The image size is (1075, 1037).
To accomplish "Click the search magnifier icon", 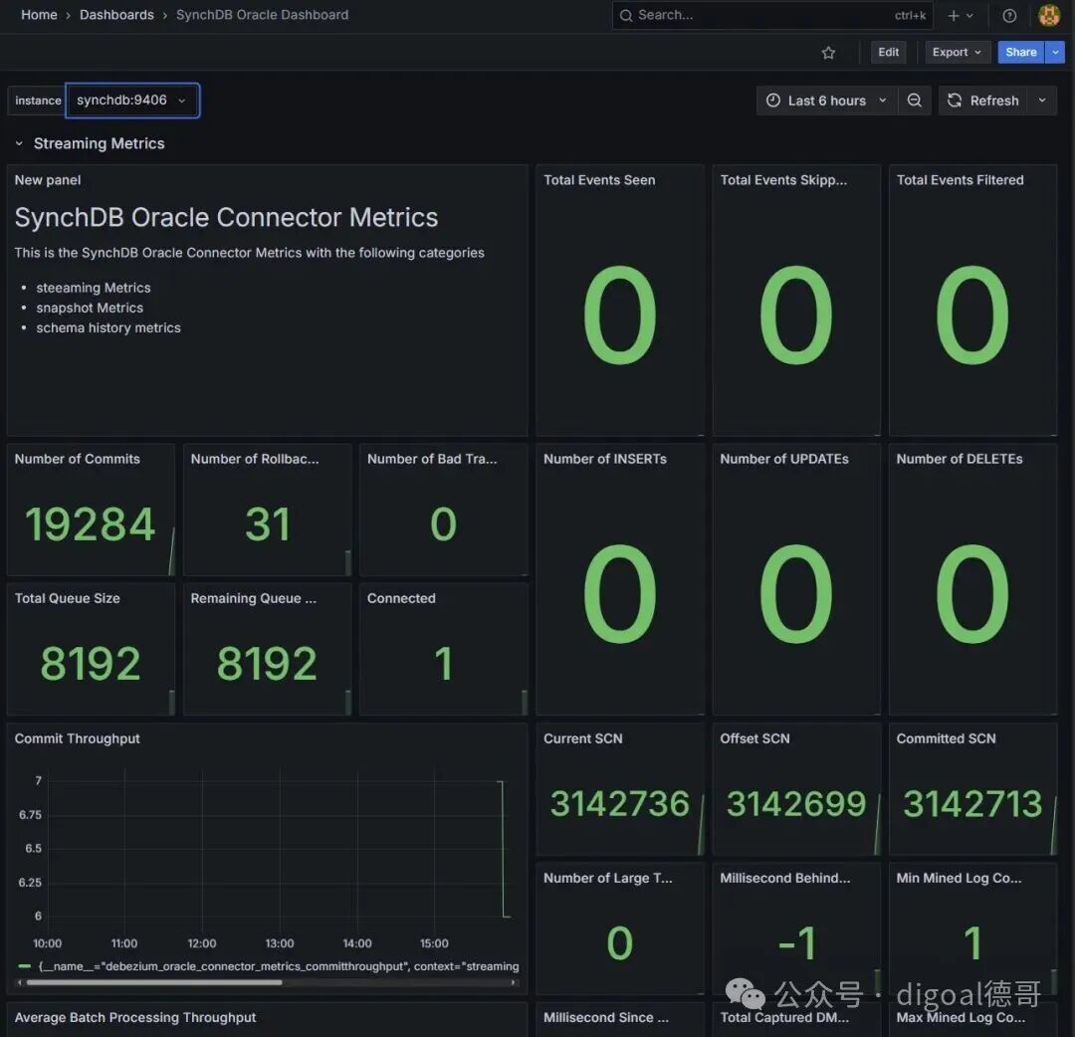I will point(625,16).
